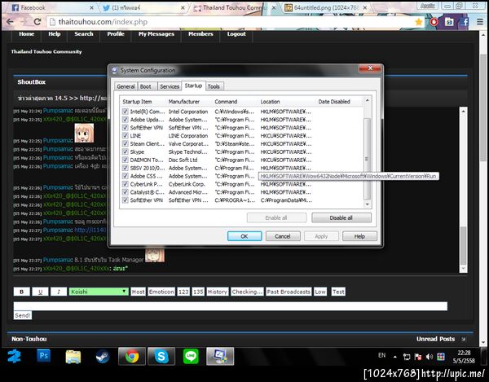This screenshot has width=489, height=382.
Task: Reload the thaitouhou page
Action: point(37,22)
